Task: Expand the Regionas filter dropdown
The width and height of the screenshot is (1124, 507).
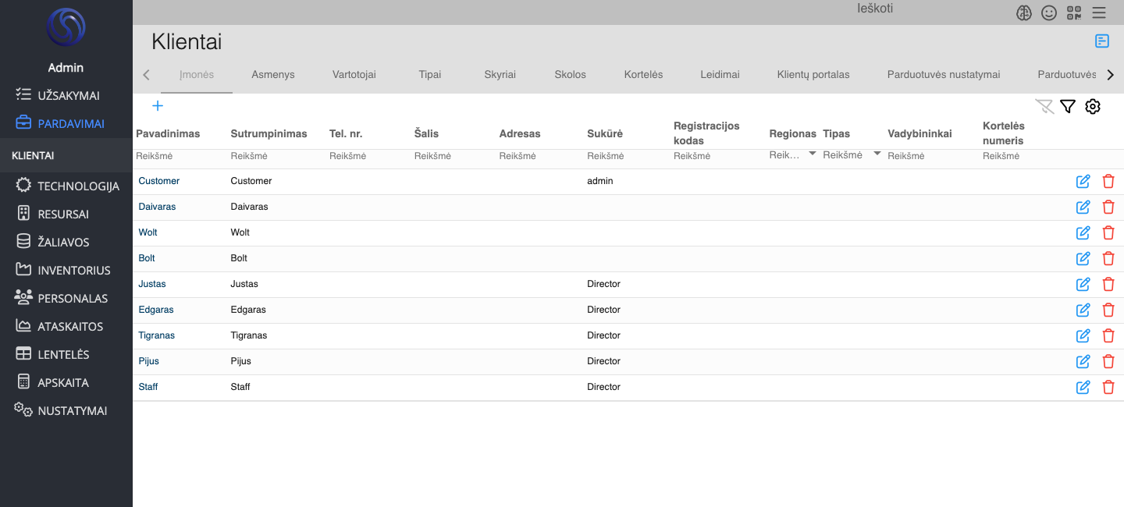Action: (x=813, y=154)
